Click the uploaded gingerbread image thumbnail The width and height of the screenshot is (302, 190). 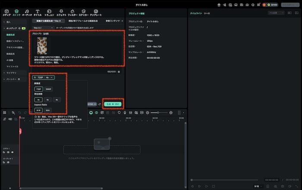pos(43,45)
